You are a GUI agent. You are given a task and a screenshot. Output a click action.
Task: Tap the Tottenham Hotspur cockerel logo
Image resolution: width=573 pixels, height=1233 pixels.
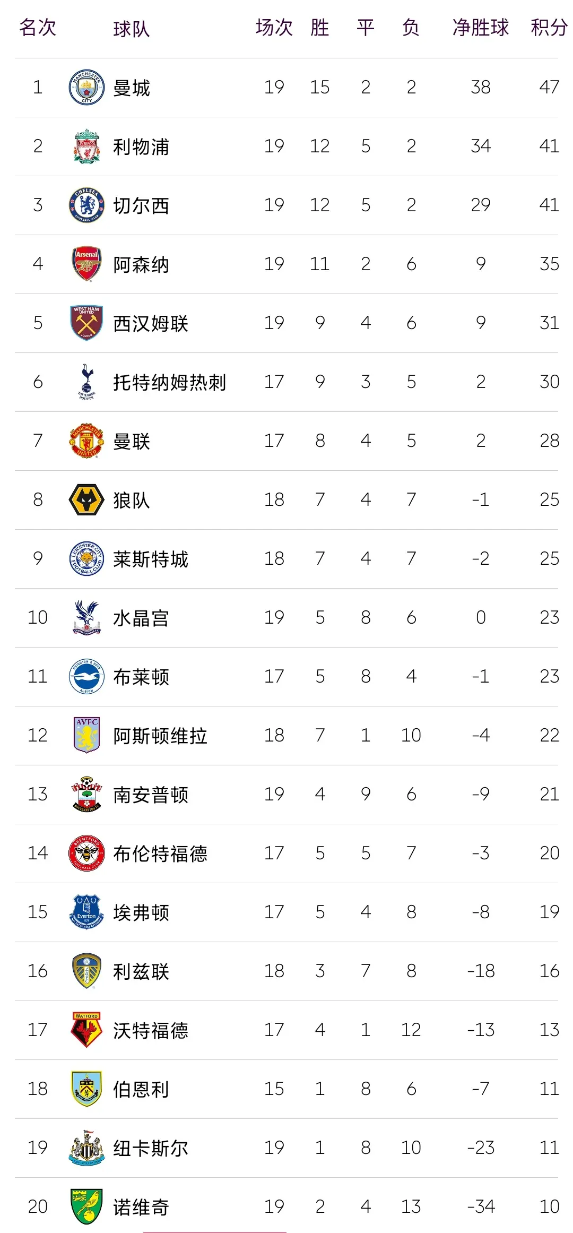click(x=86, y=382)
